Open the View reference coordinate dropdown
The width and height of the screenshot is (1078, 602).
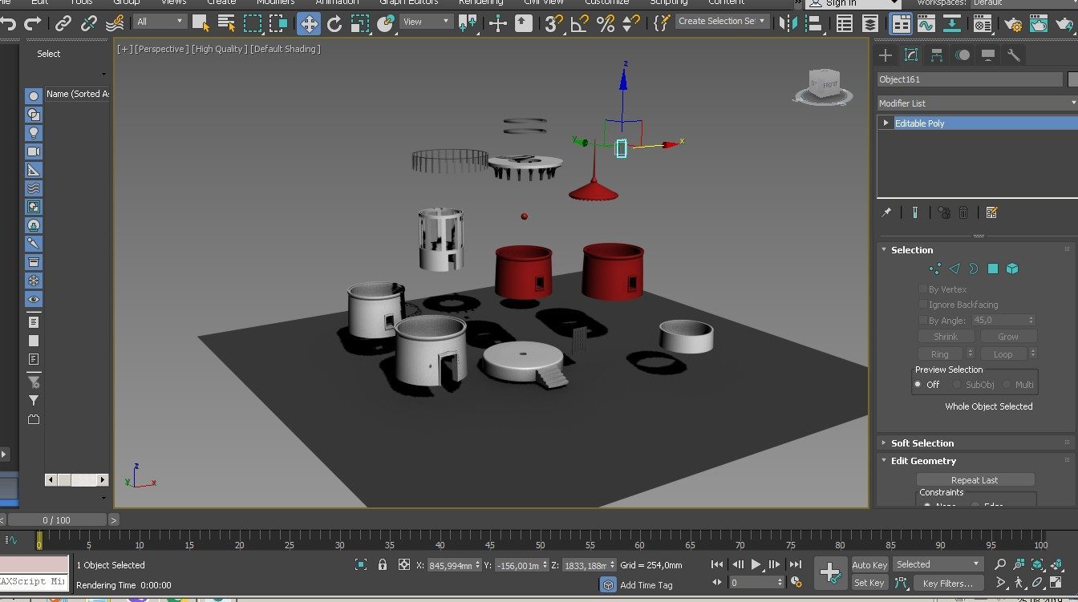(x=425, y=22)
